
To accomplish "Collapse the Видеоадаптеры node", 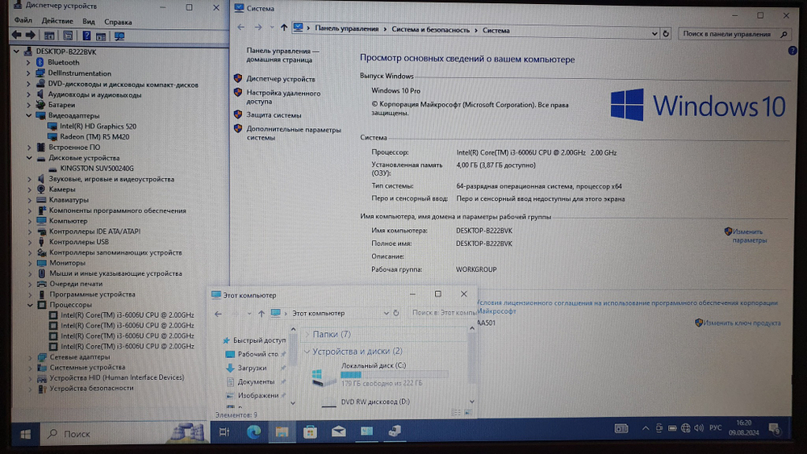I will (x=29, y=115).
